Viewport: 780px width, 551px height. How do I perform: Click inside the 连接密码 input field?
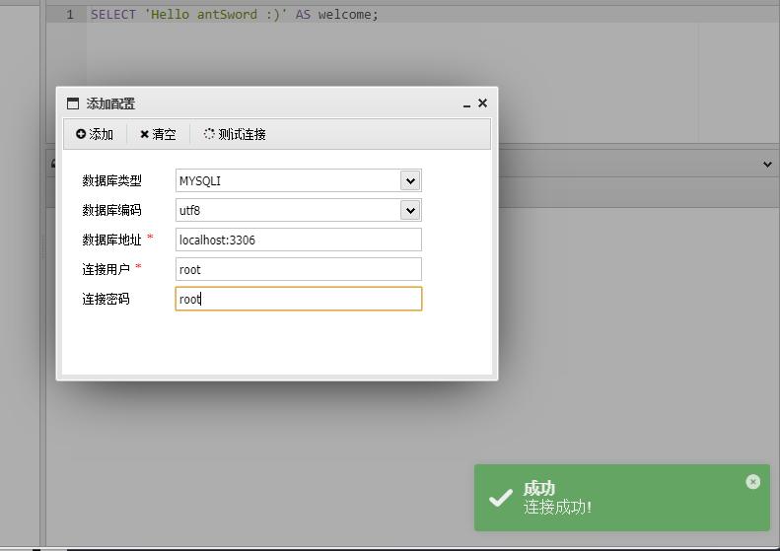pos(299,299)
